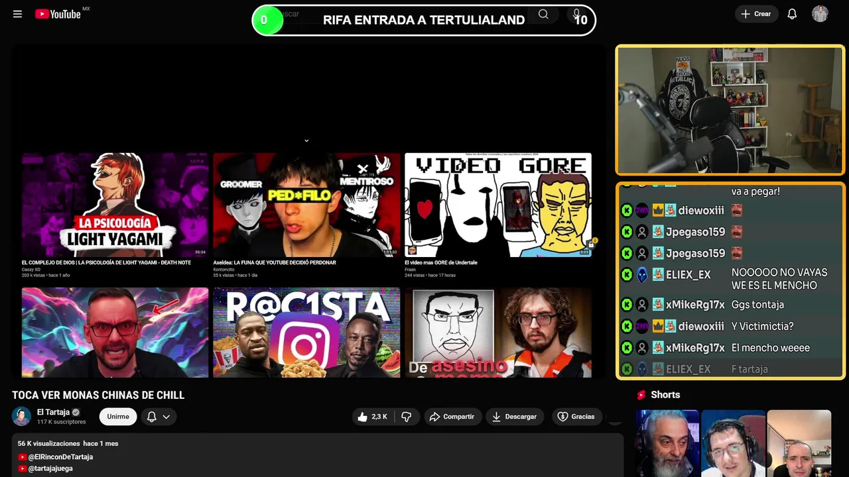Click chat message 'F tartaja'

tap(749, 369)
